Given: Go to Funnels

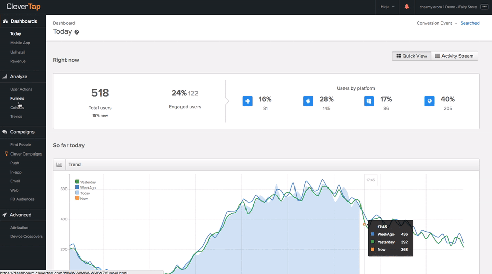Looking at the screenshot, I should pos(17,98).
